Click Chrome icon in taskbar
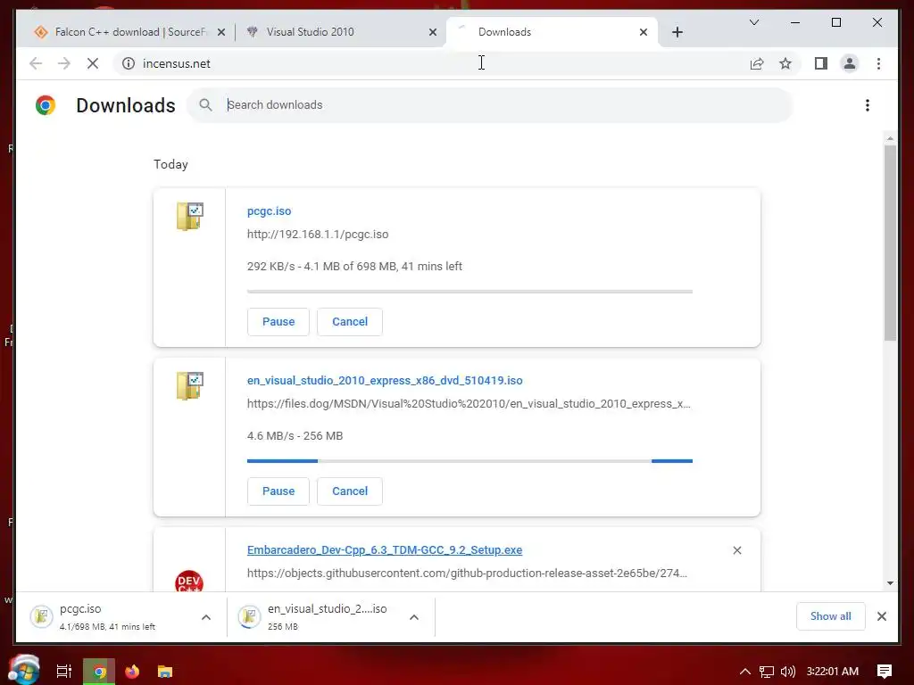This screenshot has height=685, width=914. coord(99,672)
